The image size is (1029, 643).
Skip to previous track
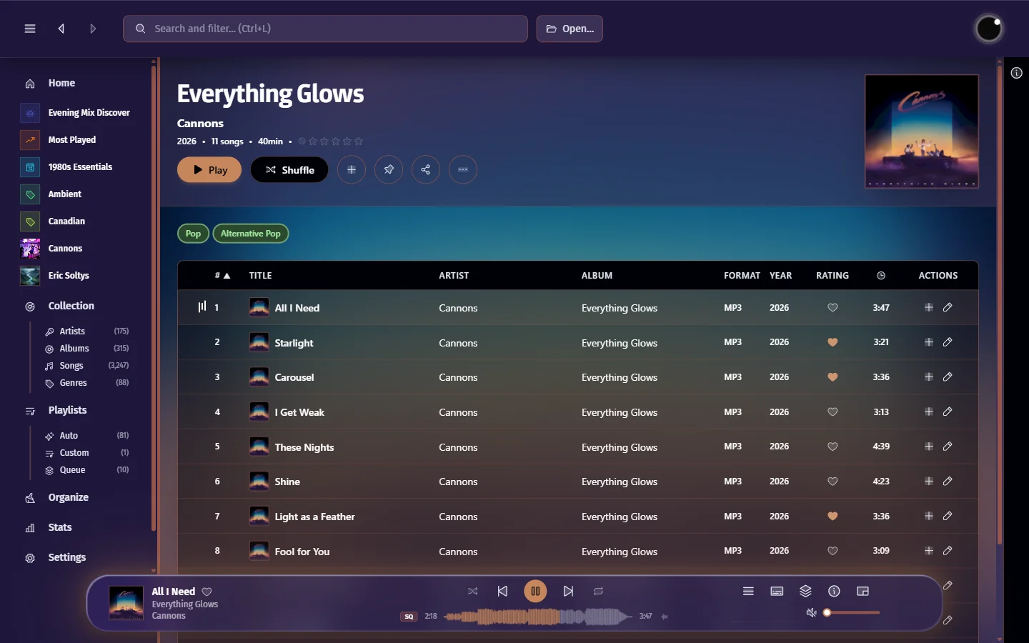click(502, 592)
